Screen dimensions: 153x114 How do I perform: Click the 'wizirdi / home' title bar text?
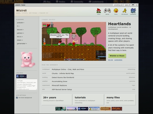pos(20,5)
